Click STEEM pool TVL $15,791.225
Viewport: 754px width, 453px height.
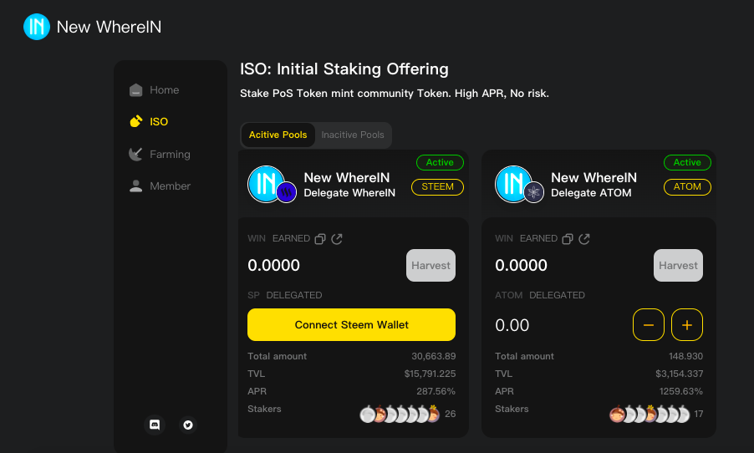point(430,374)
